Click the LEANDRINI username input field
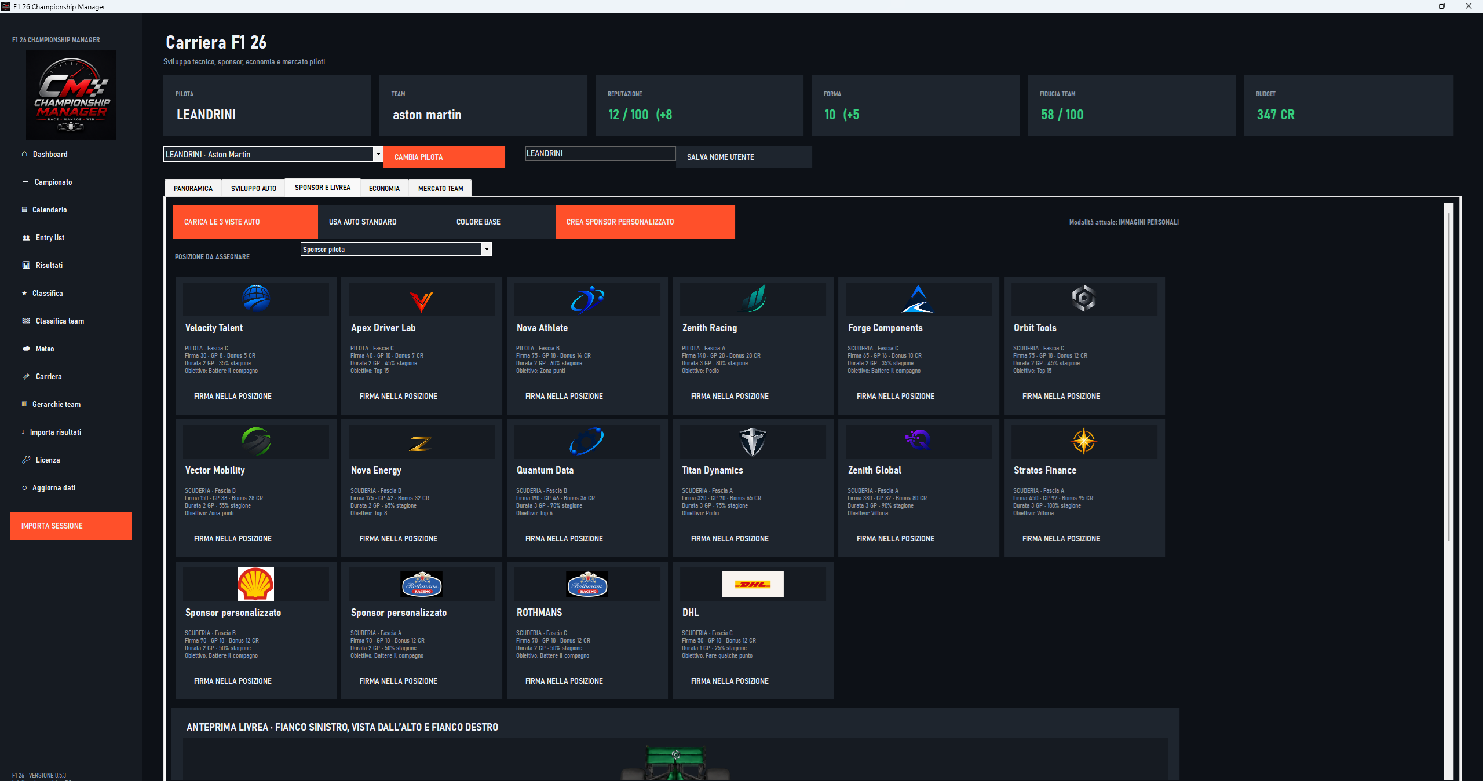The height and width of the screenshot is (781, 1483). click(x=600, y=153)
